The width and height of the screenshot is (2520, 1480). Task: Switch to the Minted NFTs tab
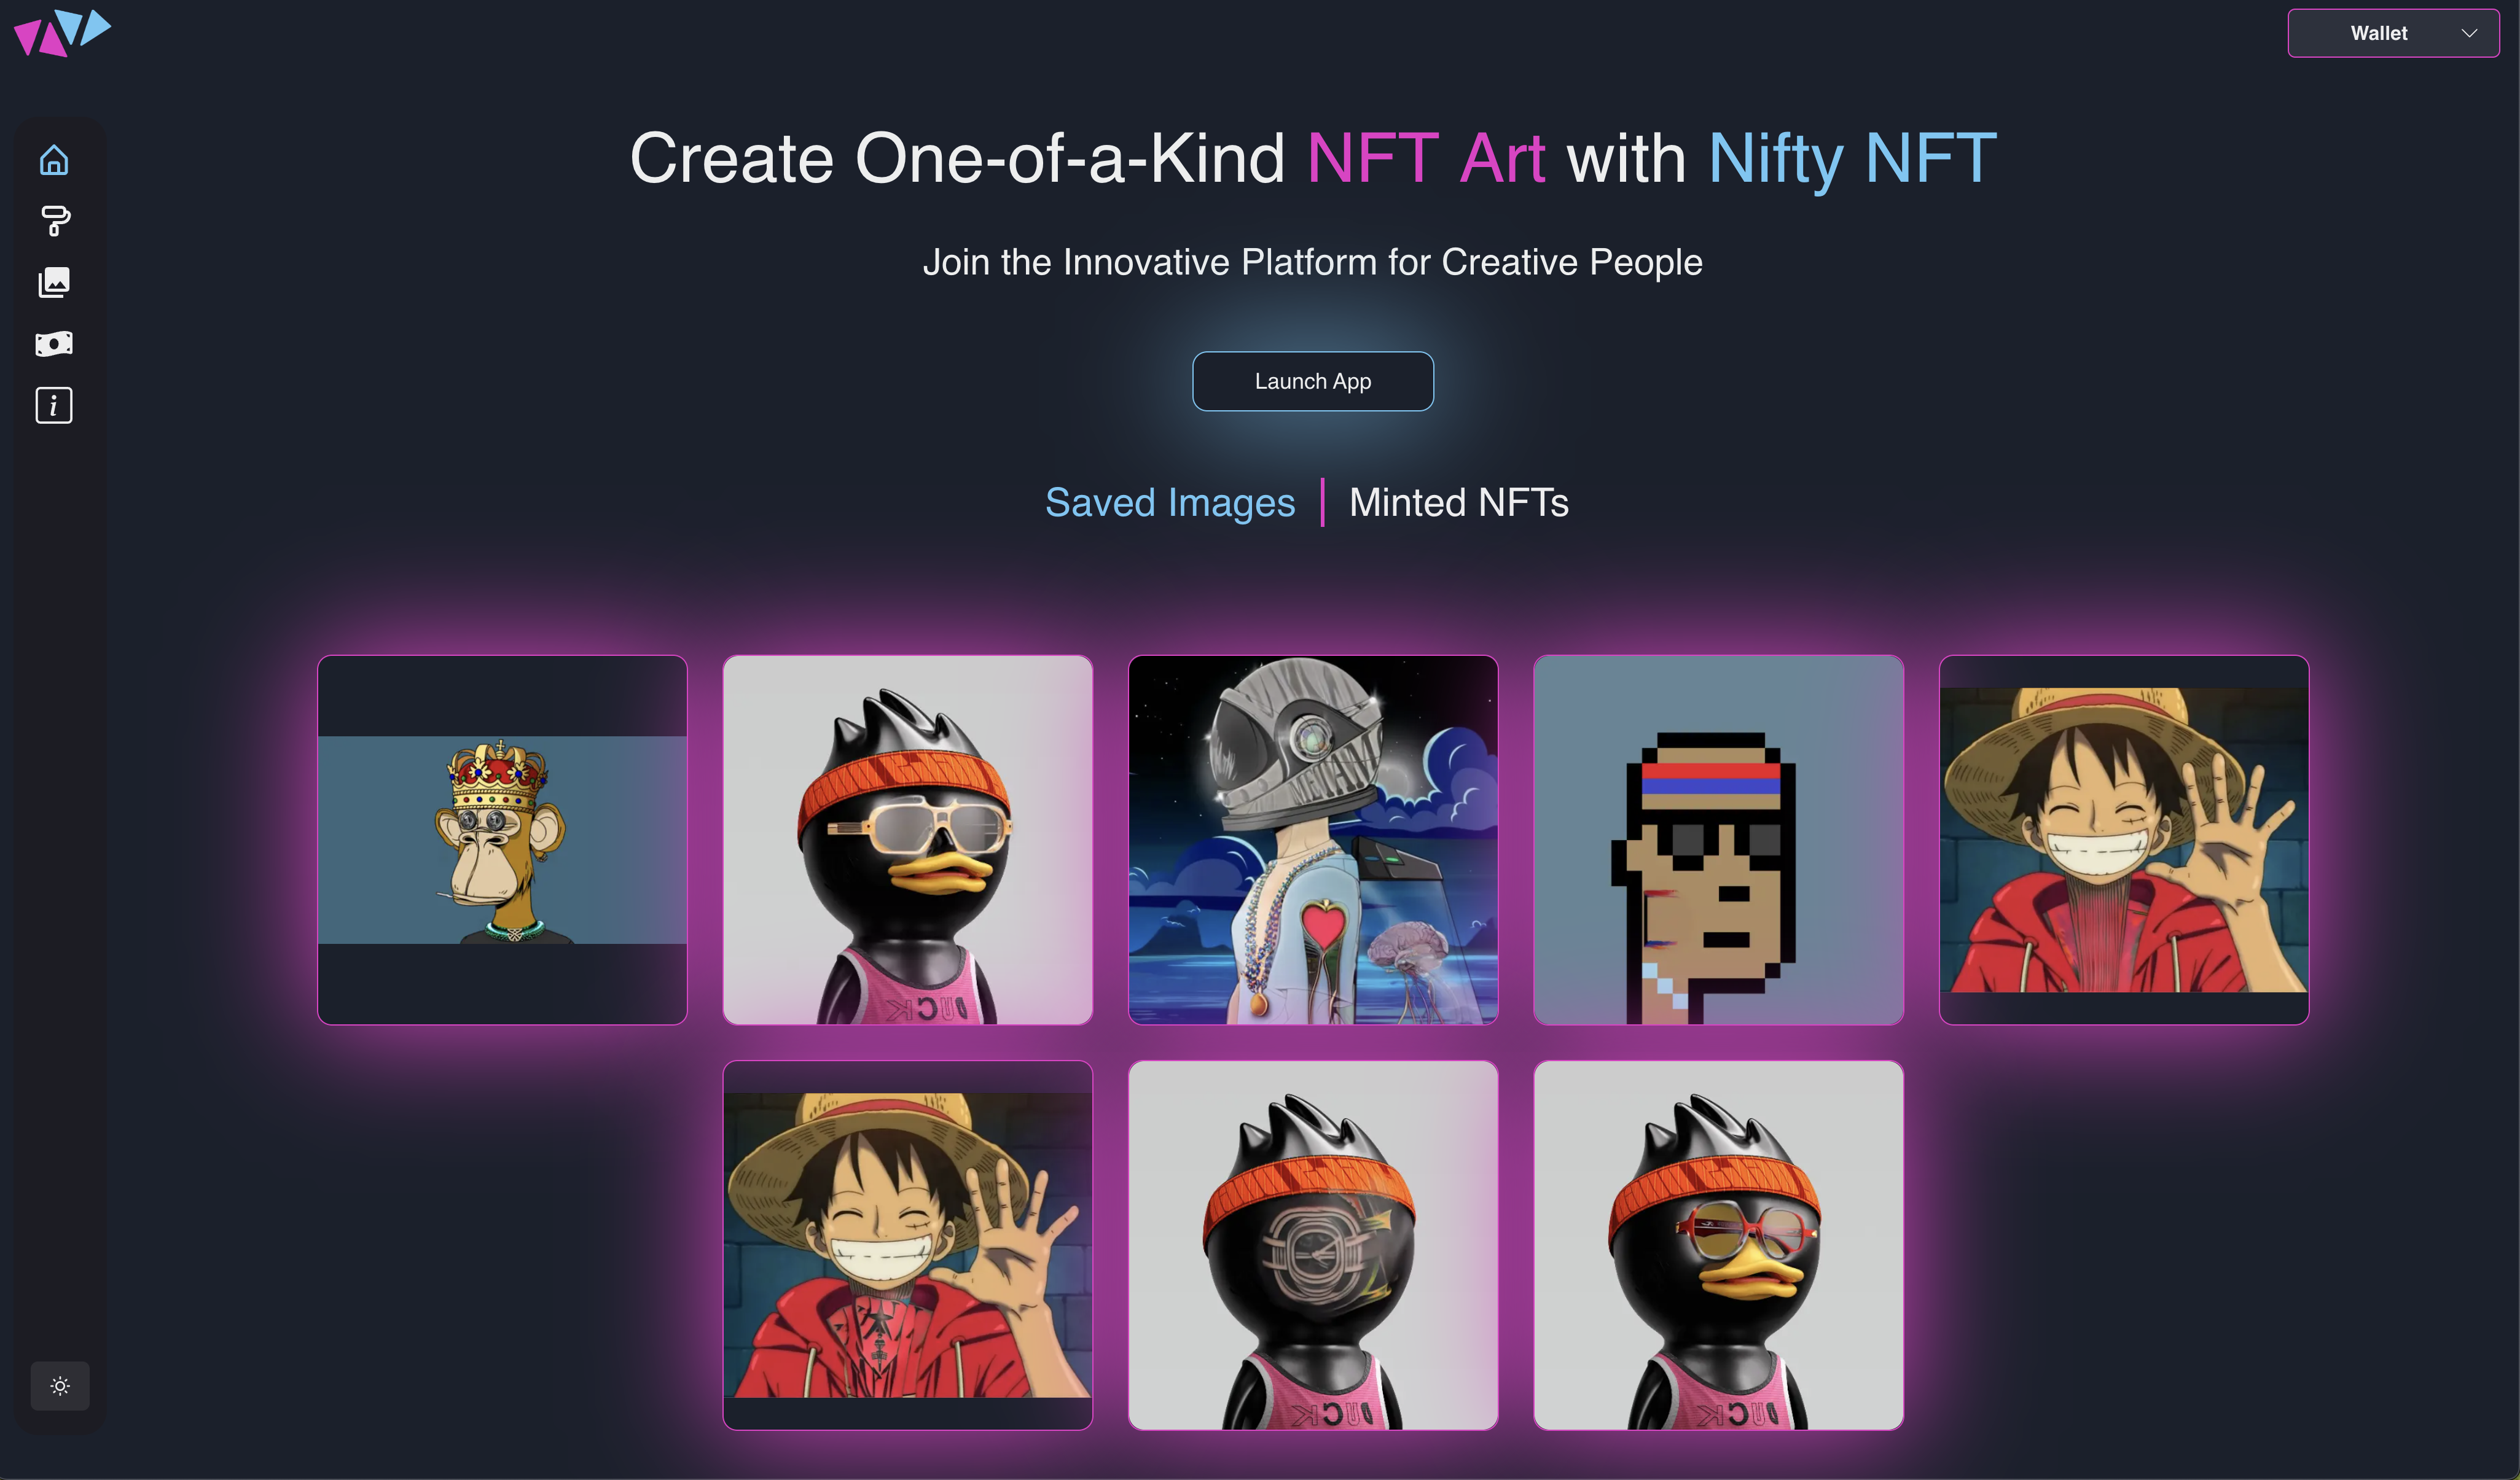(x=1459, y=503)
